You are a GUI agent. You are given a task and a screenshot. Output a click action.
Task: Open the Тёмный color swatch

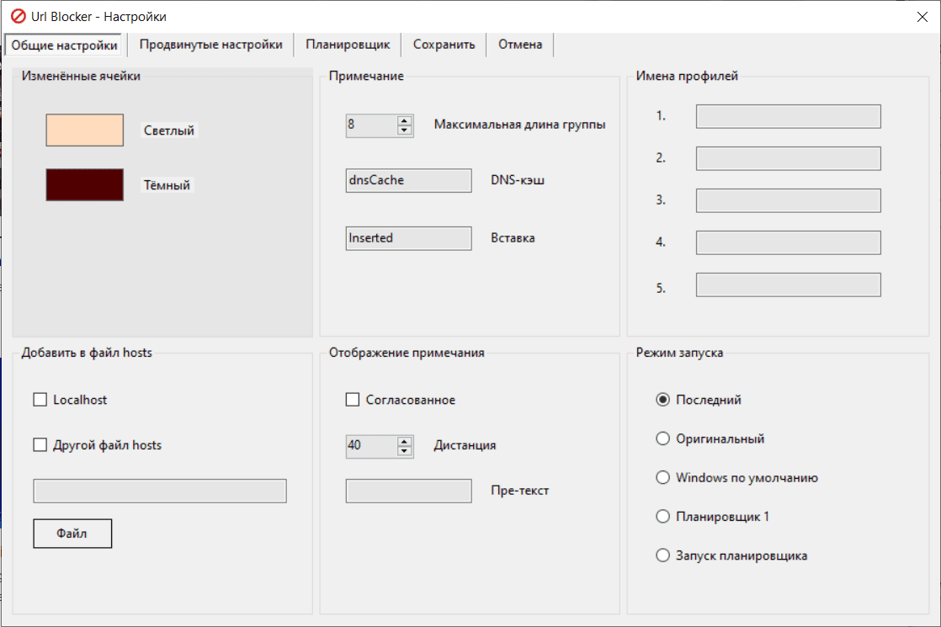(84, 185)
